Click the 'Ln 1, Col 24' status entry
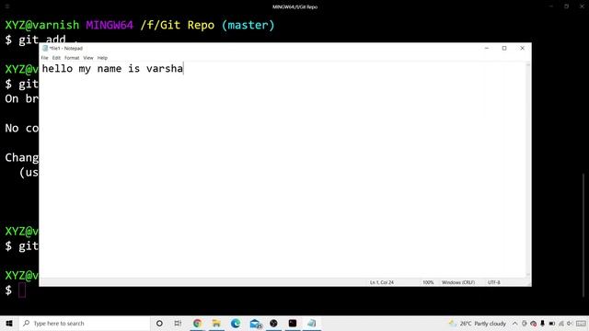This screenshot has height=331, width=589. coord(382,282)
